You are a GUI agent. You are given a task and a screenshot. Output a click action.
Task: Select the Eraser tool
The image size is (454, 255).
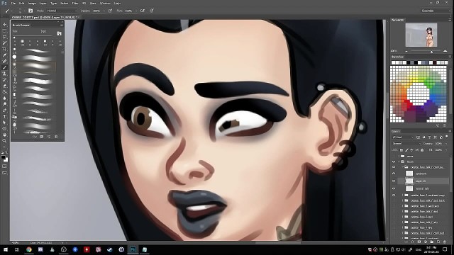tap(4, 86)
